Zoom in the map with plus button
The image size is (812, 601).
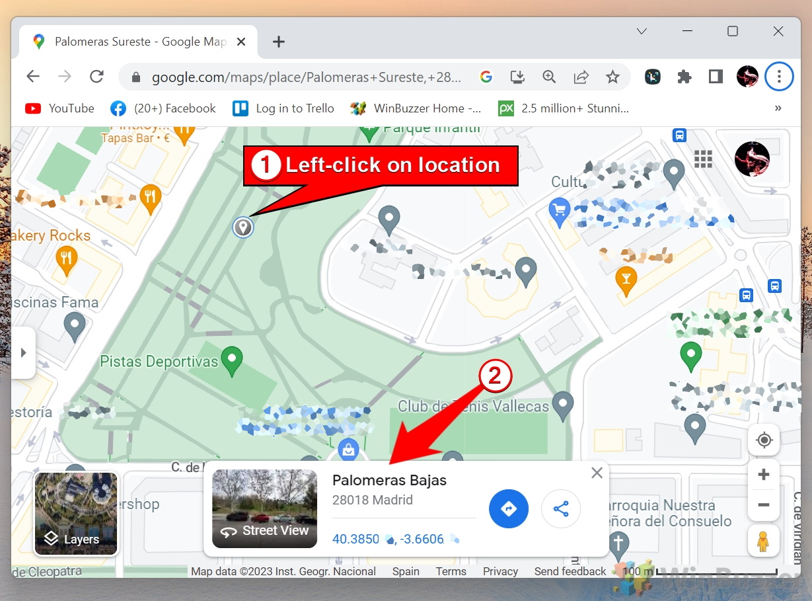(x=764, y=475)
